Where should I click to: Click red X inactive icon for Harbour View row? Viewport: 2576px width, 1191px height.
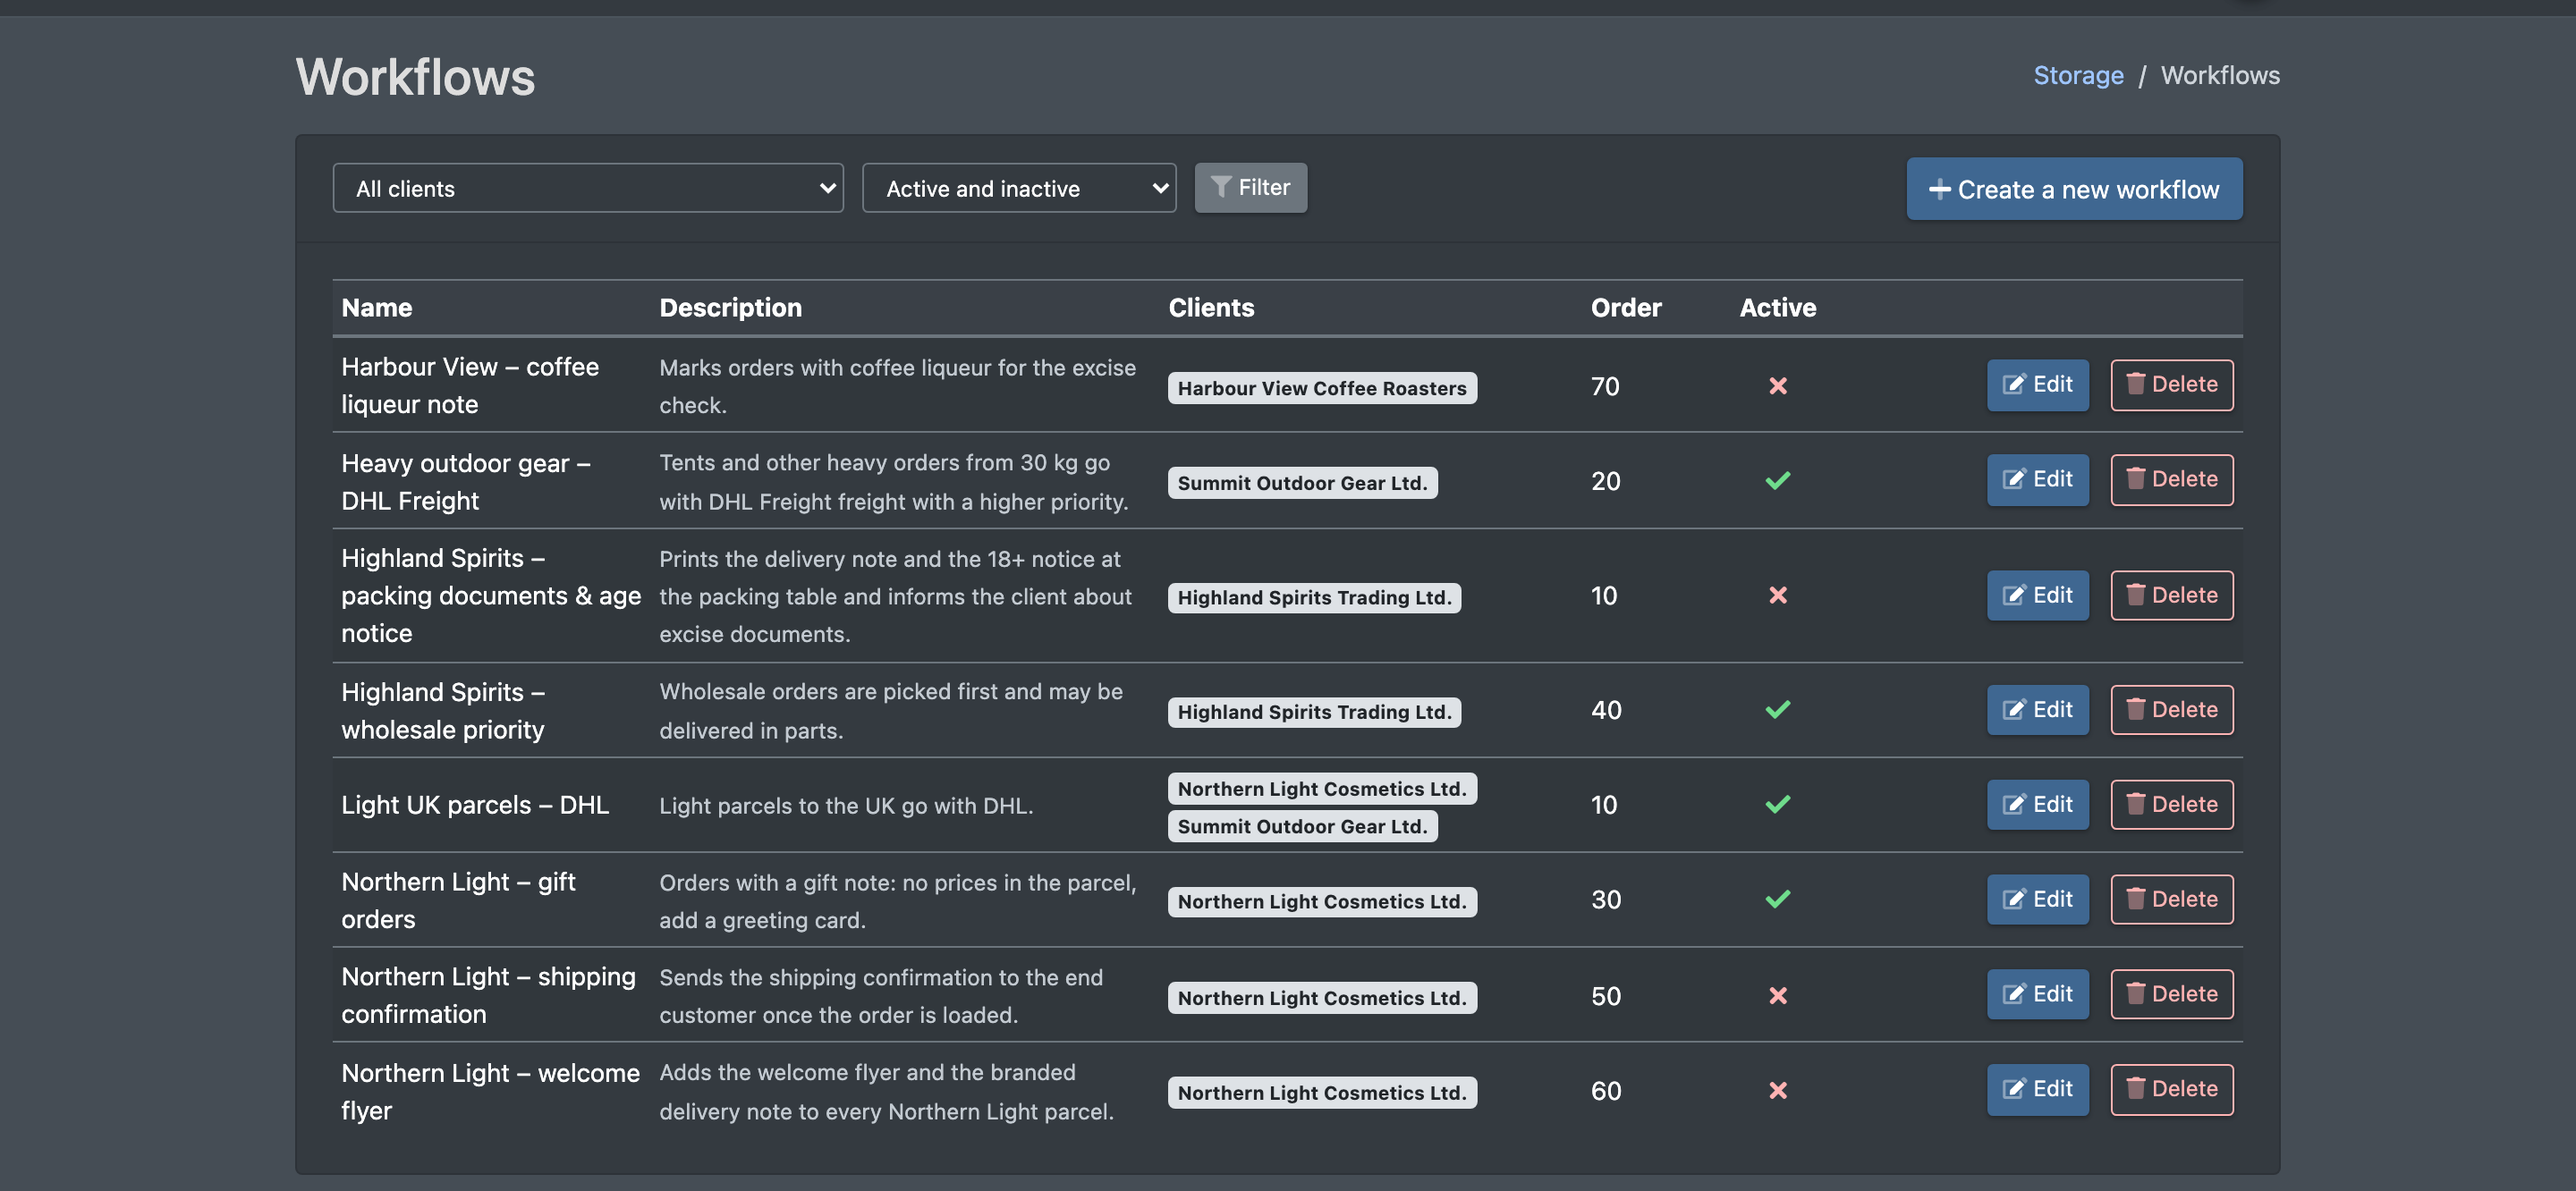tap(1777, 386)
